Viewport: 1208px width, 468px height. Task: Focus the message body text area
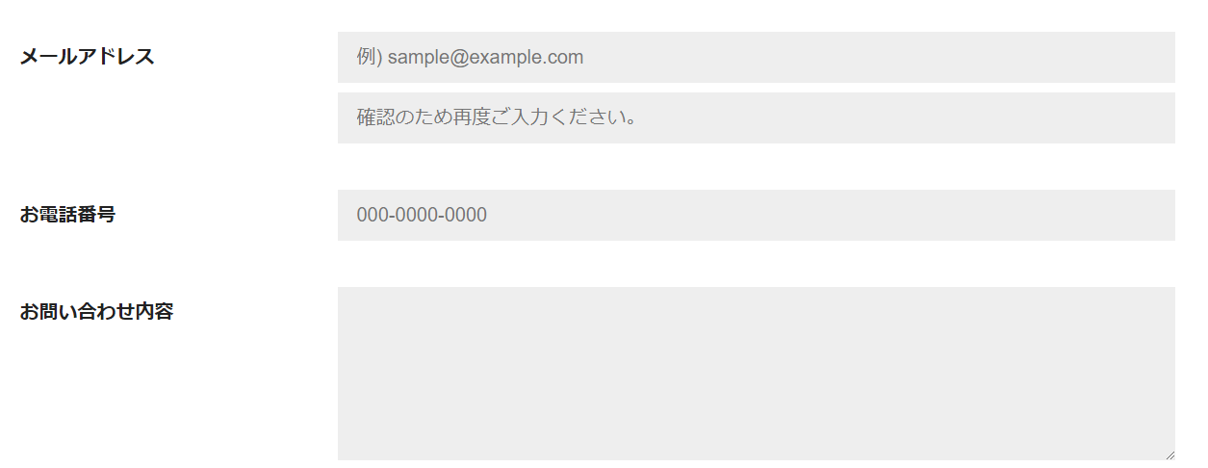(756, 373)
